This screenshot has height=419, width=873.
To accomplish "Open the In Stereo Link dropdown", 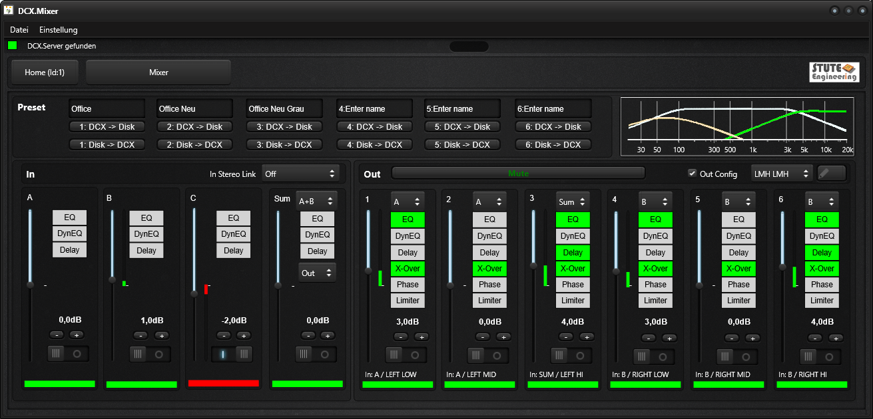I will (x=300, y=174).
